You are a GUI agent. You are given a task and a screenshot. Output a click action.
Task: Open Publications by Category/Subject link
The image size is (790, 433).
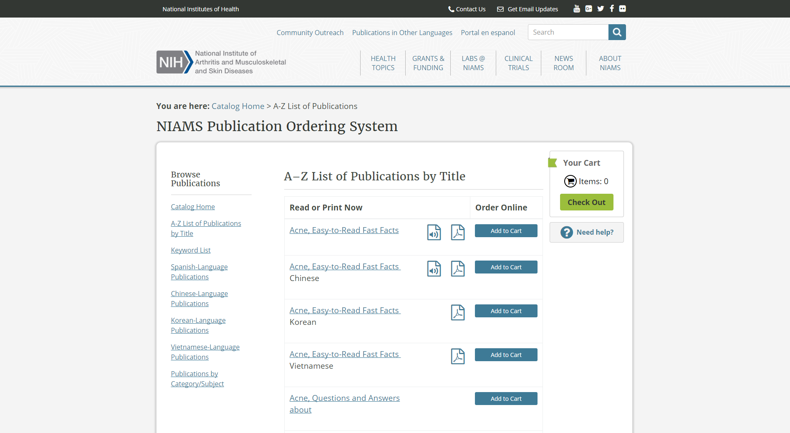point(197,379)
